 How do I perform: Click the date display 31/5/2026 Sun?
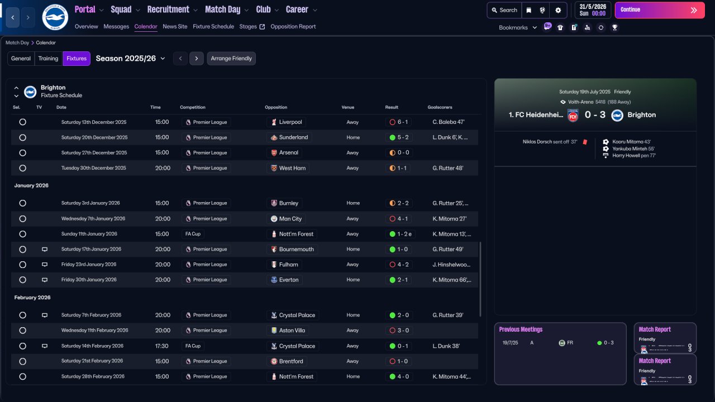coord(593,10)
